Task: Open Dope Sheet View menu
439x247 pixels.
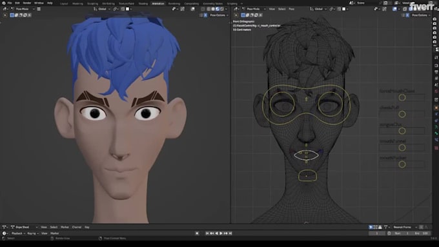Action: pyautogui.click(x=44, y=227)
